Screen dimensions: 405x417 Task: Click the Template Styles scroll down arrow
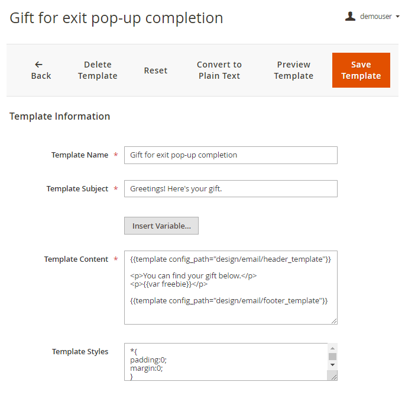(x=332, y=365)
